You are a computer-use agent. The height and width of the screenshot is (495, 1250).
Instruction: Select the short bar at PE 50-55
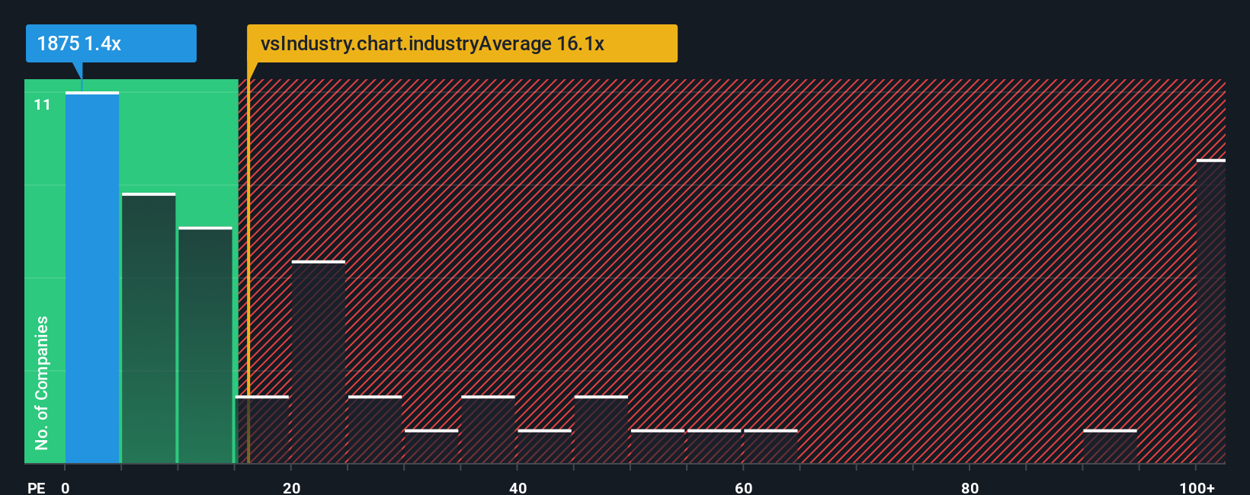pos(658,446)
